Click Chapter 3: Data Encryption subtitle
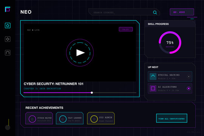 [42, 88]
